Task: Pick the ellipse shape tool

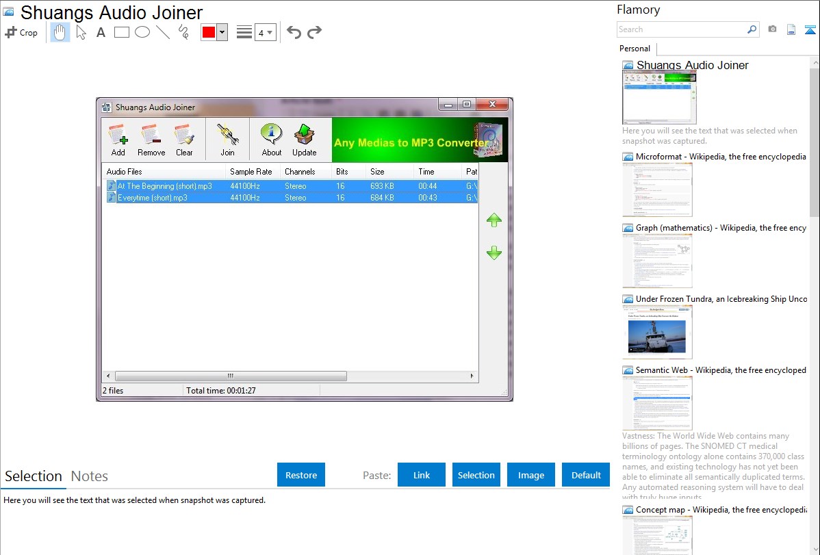Action: 142,32
